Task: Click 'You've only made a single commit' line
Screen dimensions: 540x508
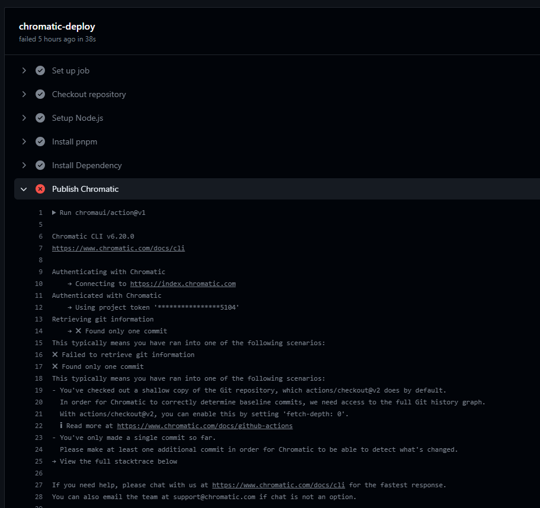Action: pyautogui.click(x=134, y=438)
